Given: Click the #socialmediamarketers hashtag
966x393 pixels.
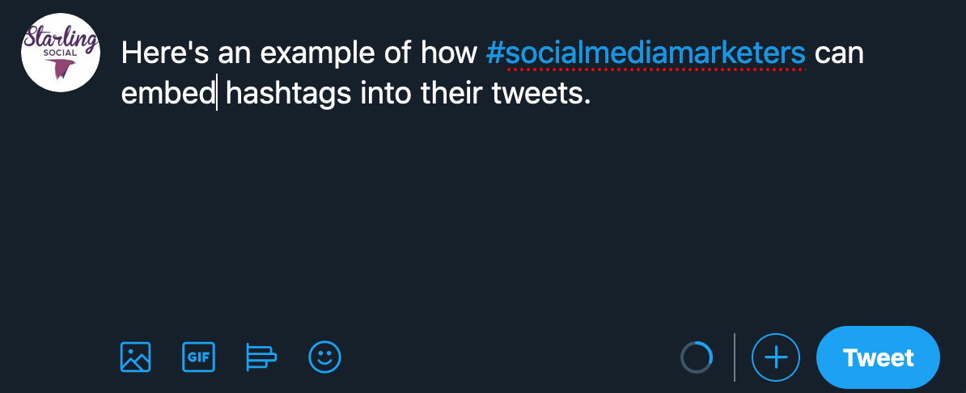Looking at the screenshot, I should tap(646, 54).
